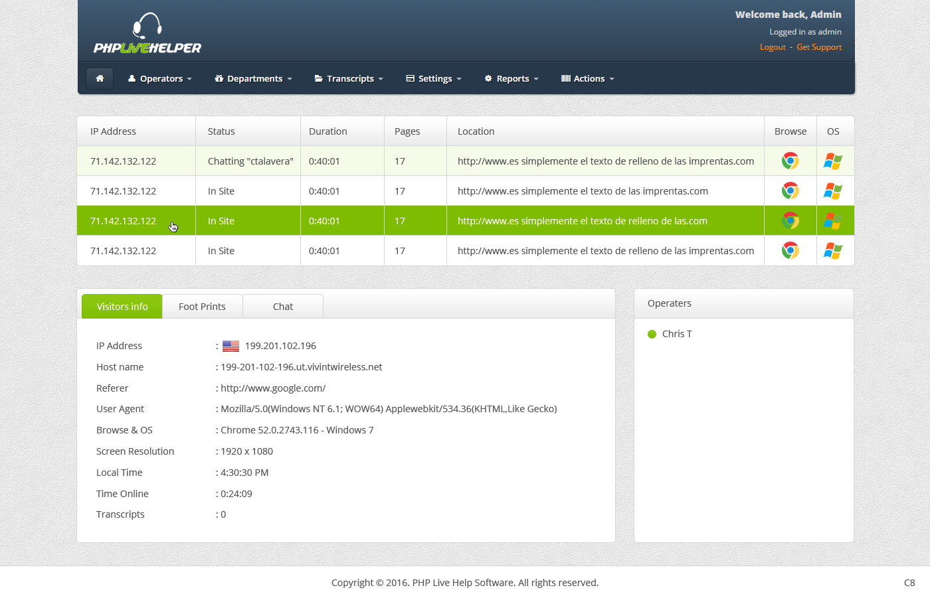Image resolution: width=930 pixels, height=600 pixels.
Task: Switch to the Foot Prints tab
Action: click(202, 306)
